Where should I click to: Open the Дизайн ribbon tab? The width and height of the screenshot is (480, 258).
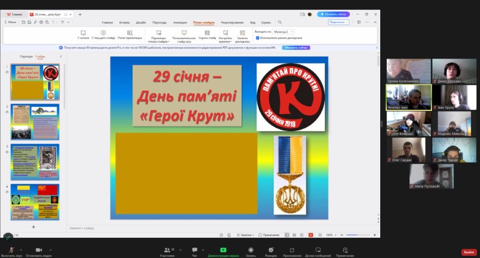click(141, 22)
